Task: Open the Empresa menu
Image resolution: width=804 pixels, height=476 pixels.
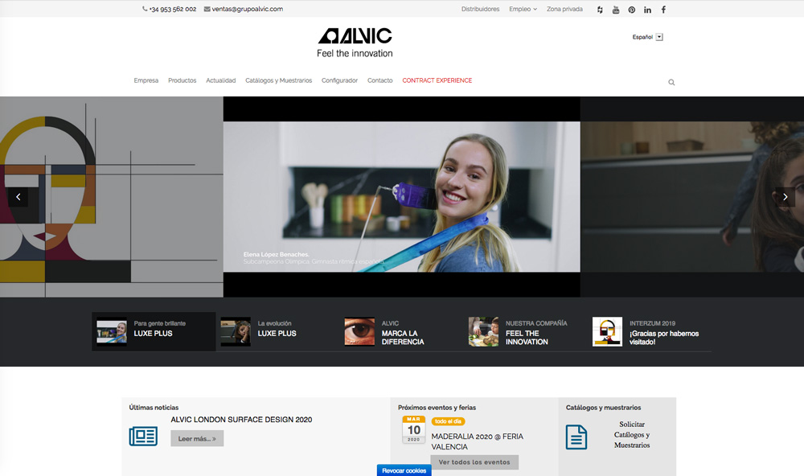Action: tap(146, 80)
